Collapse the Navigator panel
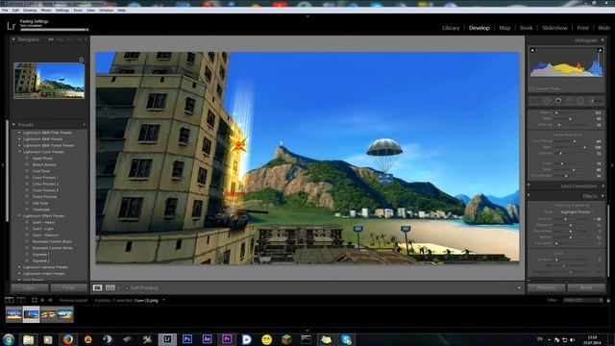615x346 pixels. (x=13, y=39)
